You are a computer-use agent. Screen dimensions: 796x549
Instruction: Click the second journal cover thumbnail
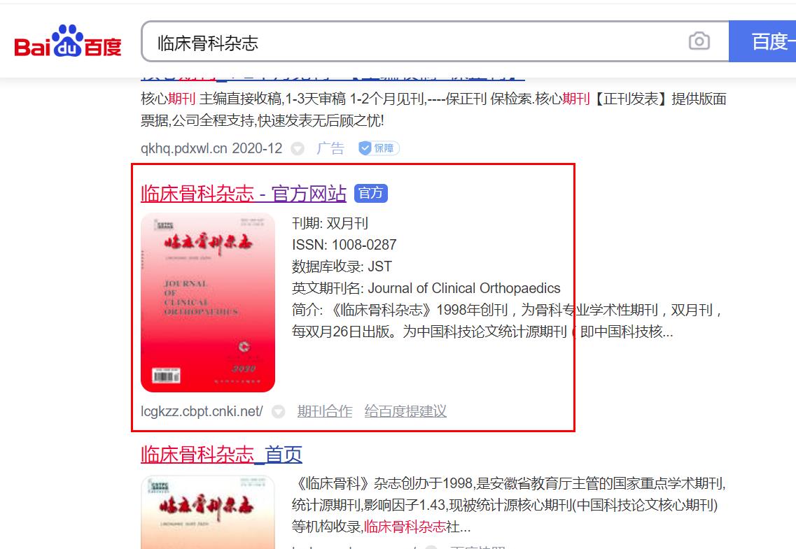(x=208, y=512)
